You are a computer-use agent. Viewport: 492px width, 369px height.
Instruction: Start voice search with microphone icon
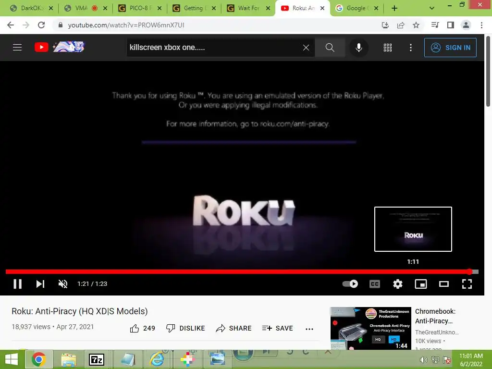click(x=358, y=48)
